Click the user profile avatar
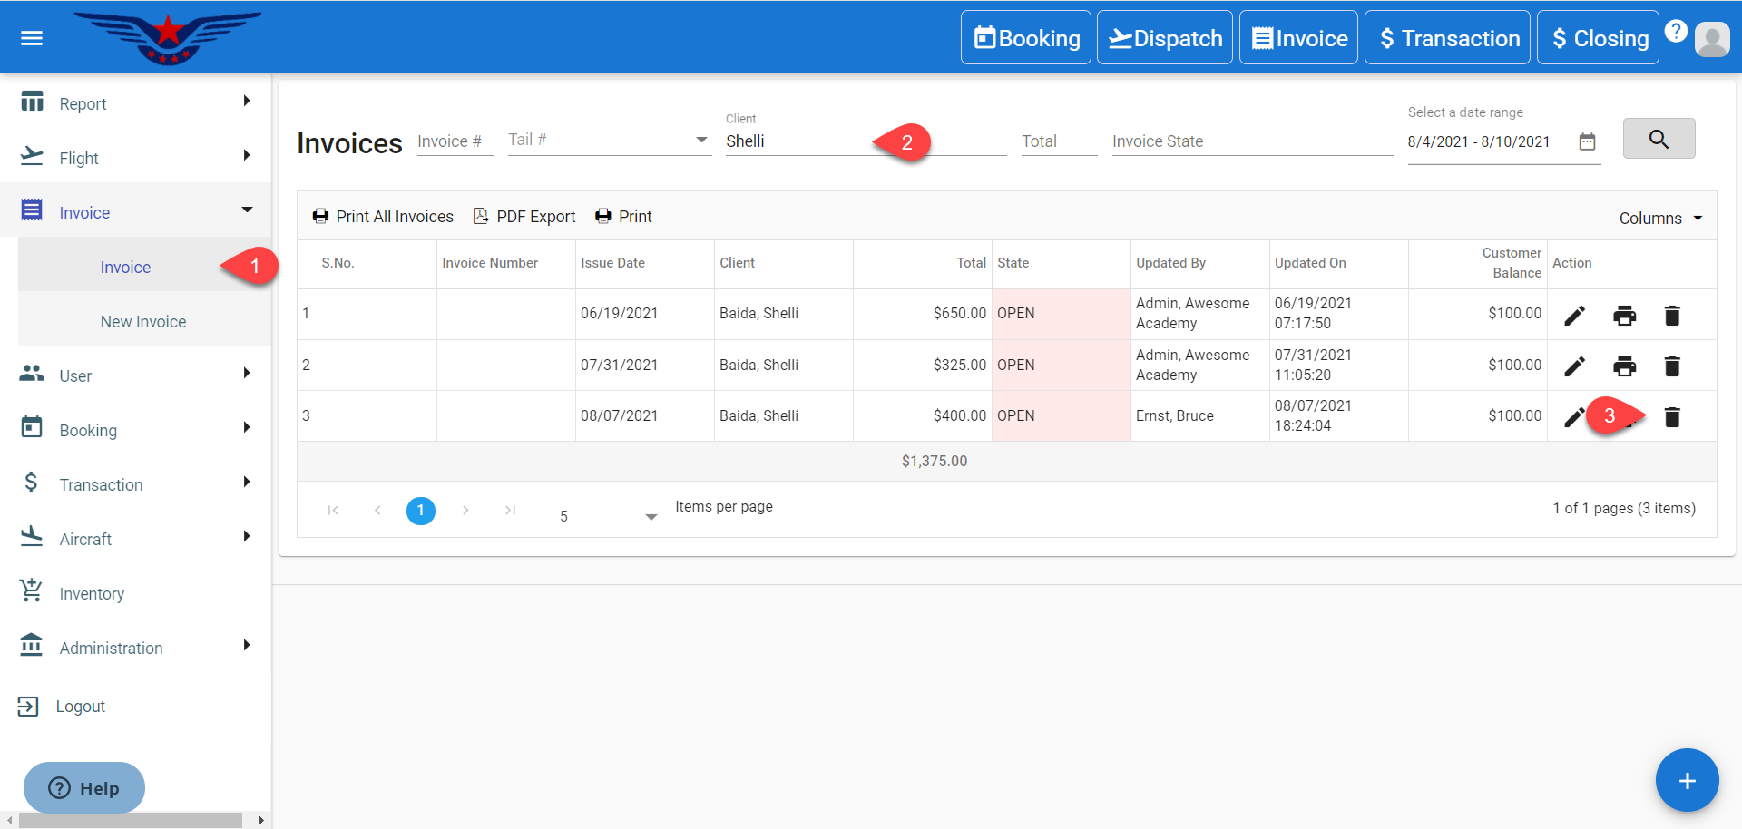This screenshot has height=829, width=1742. [x=1712, y=39]
